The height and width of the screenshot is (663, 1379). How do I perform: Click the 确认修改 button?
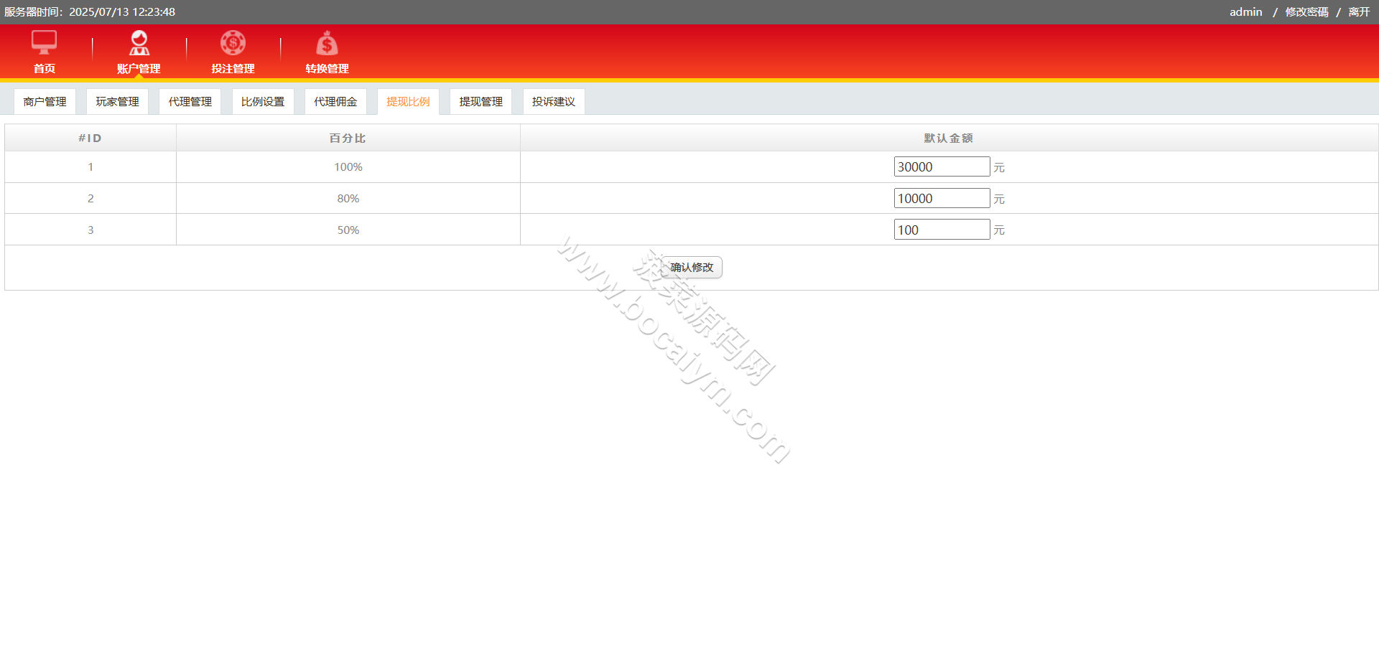692,268
